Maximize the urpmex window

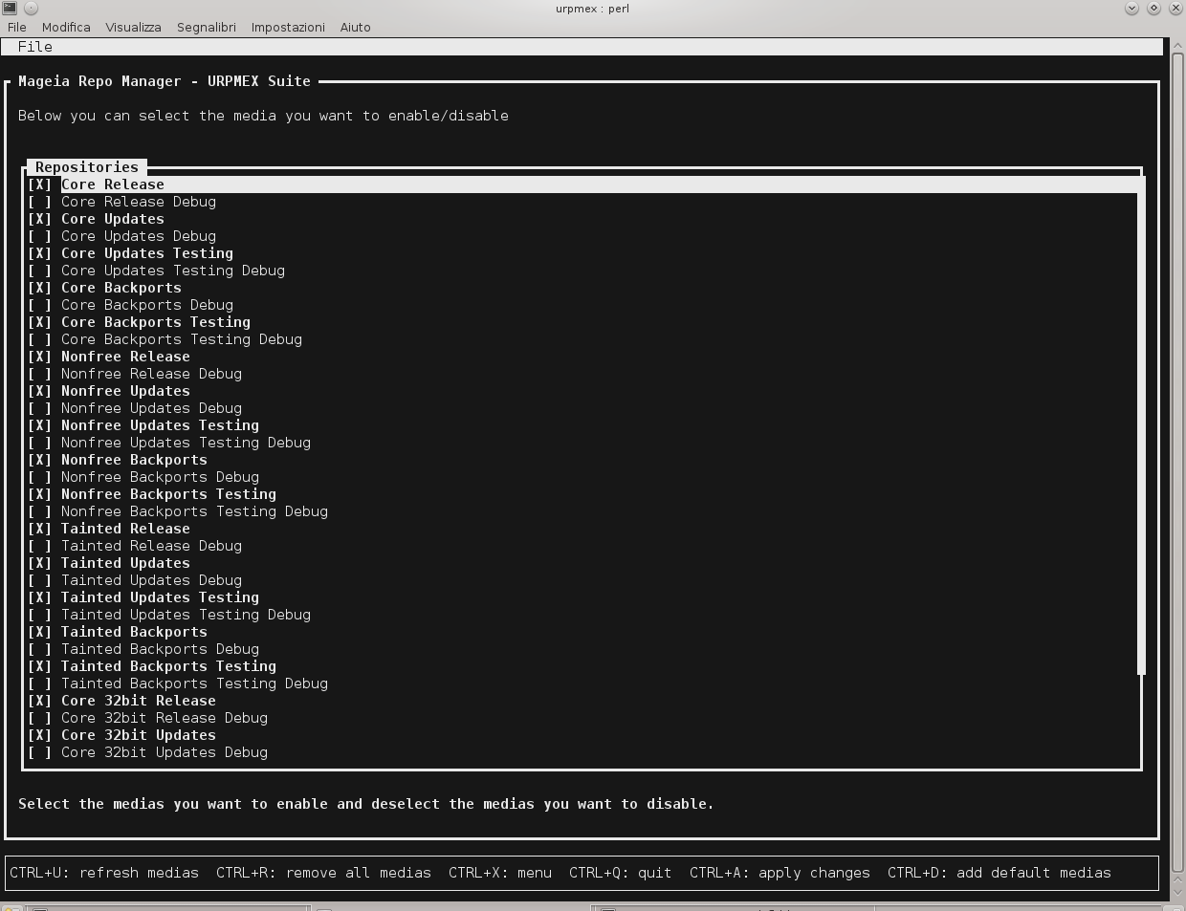click(1153, 8)
